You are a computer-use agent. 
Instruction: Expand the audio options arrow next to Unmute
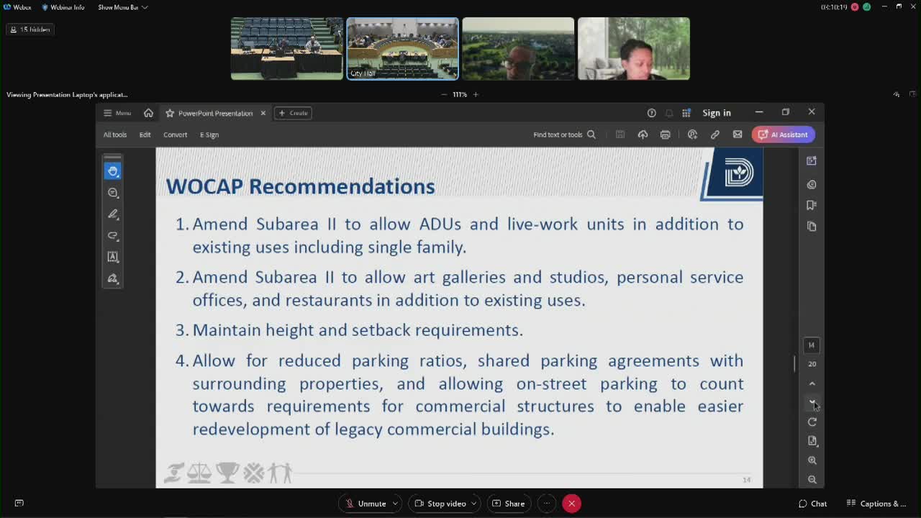click(395, 504)
